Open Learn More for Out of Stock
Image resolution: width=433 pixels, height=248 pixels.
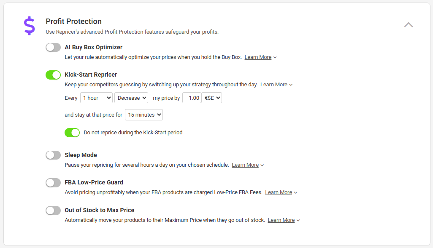click(281, 220)
